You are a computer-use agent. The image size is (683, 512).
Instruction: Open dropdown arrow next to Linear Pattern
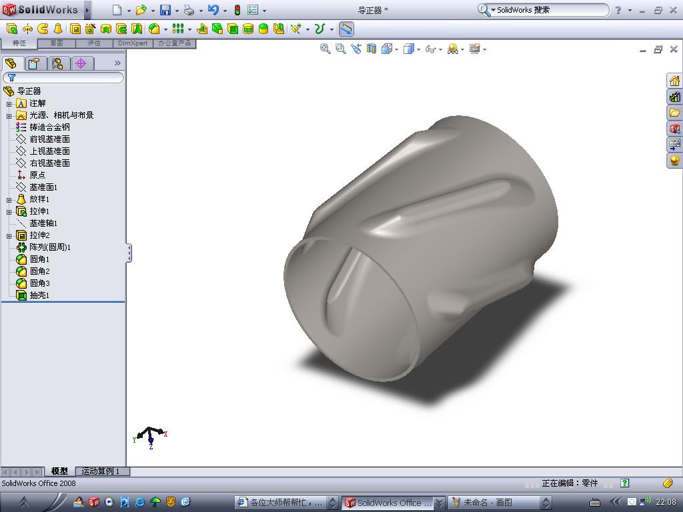tap(189, 29)
